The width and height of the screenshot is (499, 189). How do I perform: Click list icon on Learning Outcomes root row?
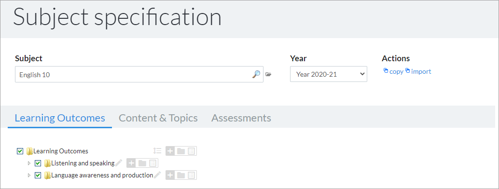[191, 151]
